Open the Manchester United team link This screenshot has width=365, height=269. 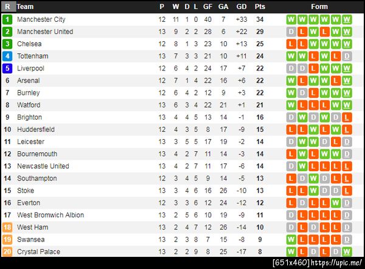45,32
